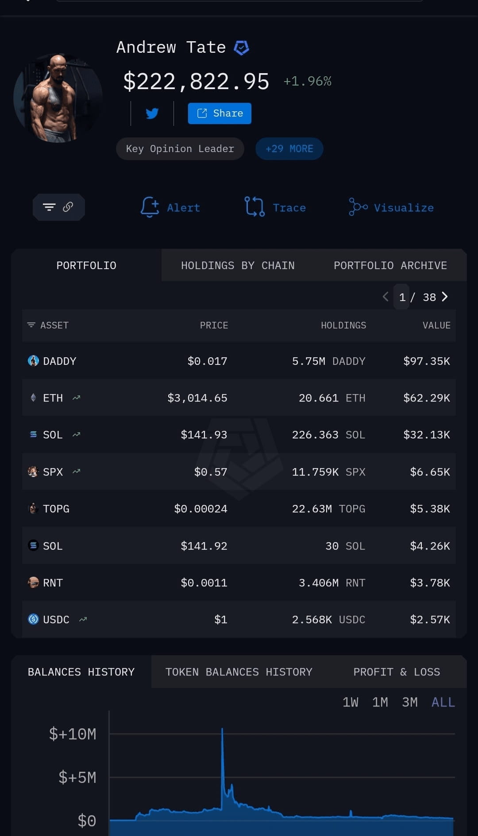The width and height of the screenshot is (478, 836).
Task: Open the Twitter bird icon link
Action: point(152,113)
